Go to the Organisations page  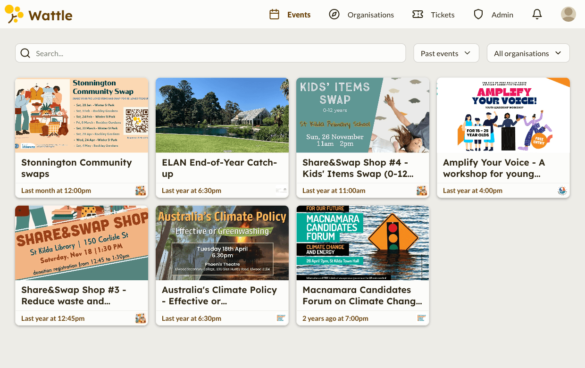(x=370, y=15)
